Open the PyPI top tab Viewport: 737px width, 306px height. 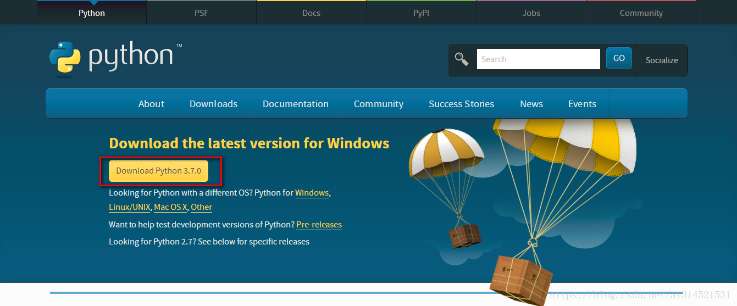point(421,13)
